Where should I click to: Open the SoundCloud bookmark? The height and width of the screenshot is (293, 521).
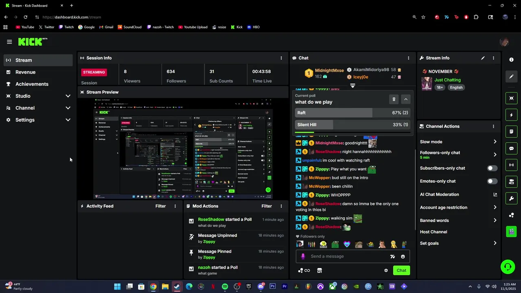(129, 27)
